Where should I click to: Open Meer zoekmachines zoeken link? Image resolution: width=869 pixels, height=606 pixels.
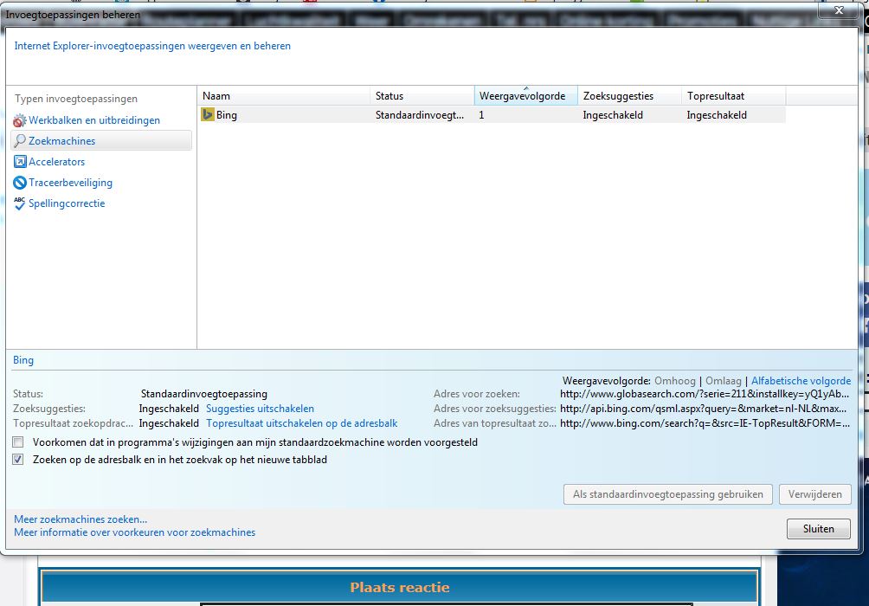[x=80, y=519]
